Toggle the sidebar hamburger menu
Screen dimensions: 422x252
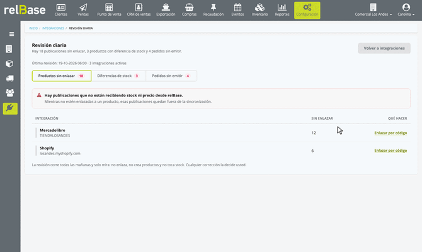coord(11,34)
